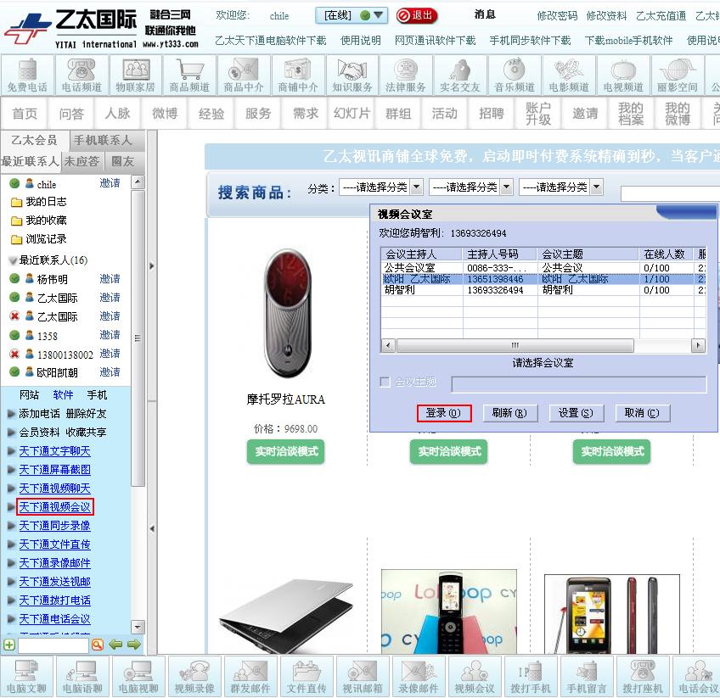
Task: Expand the arrow beside 添加电话
Action: (12, 414)
